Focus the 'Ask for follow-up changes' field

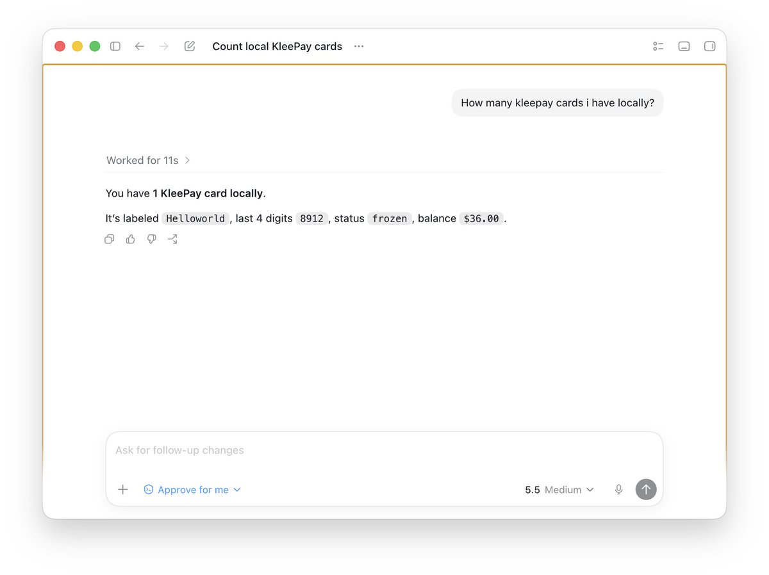(384, 450)
